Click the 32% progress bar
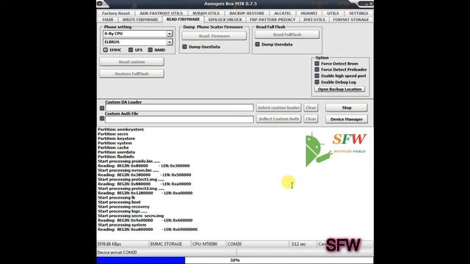Image resolution: width=470 pixels, height=264 pixels. coord(235,260)
